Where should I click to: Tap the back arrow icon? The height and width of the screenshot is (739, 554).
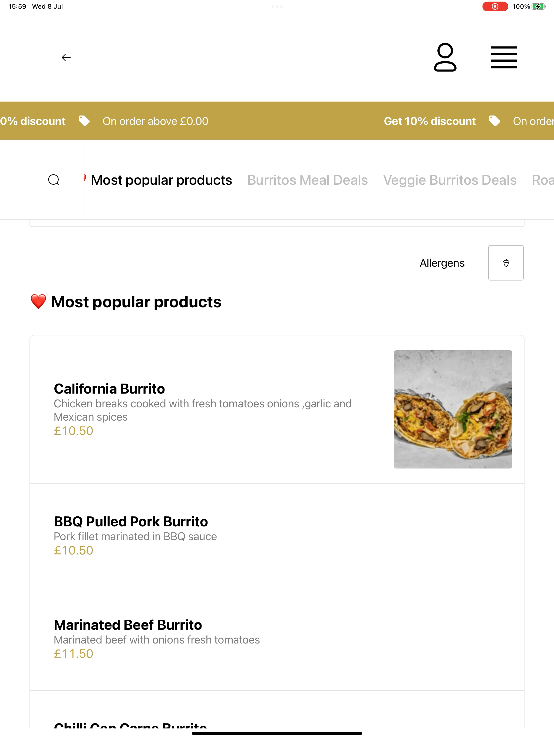[66, 57]
